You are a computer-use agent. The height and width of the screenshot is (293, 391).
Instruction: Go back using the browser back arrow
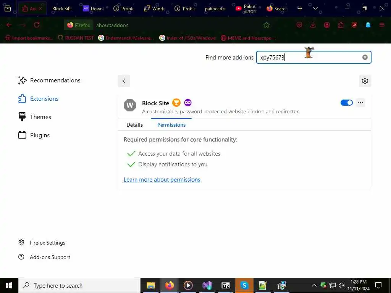click(9, 25)
